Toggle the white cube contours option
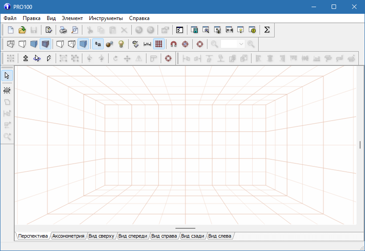 click(60, 44)
